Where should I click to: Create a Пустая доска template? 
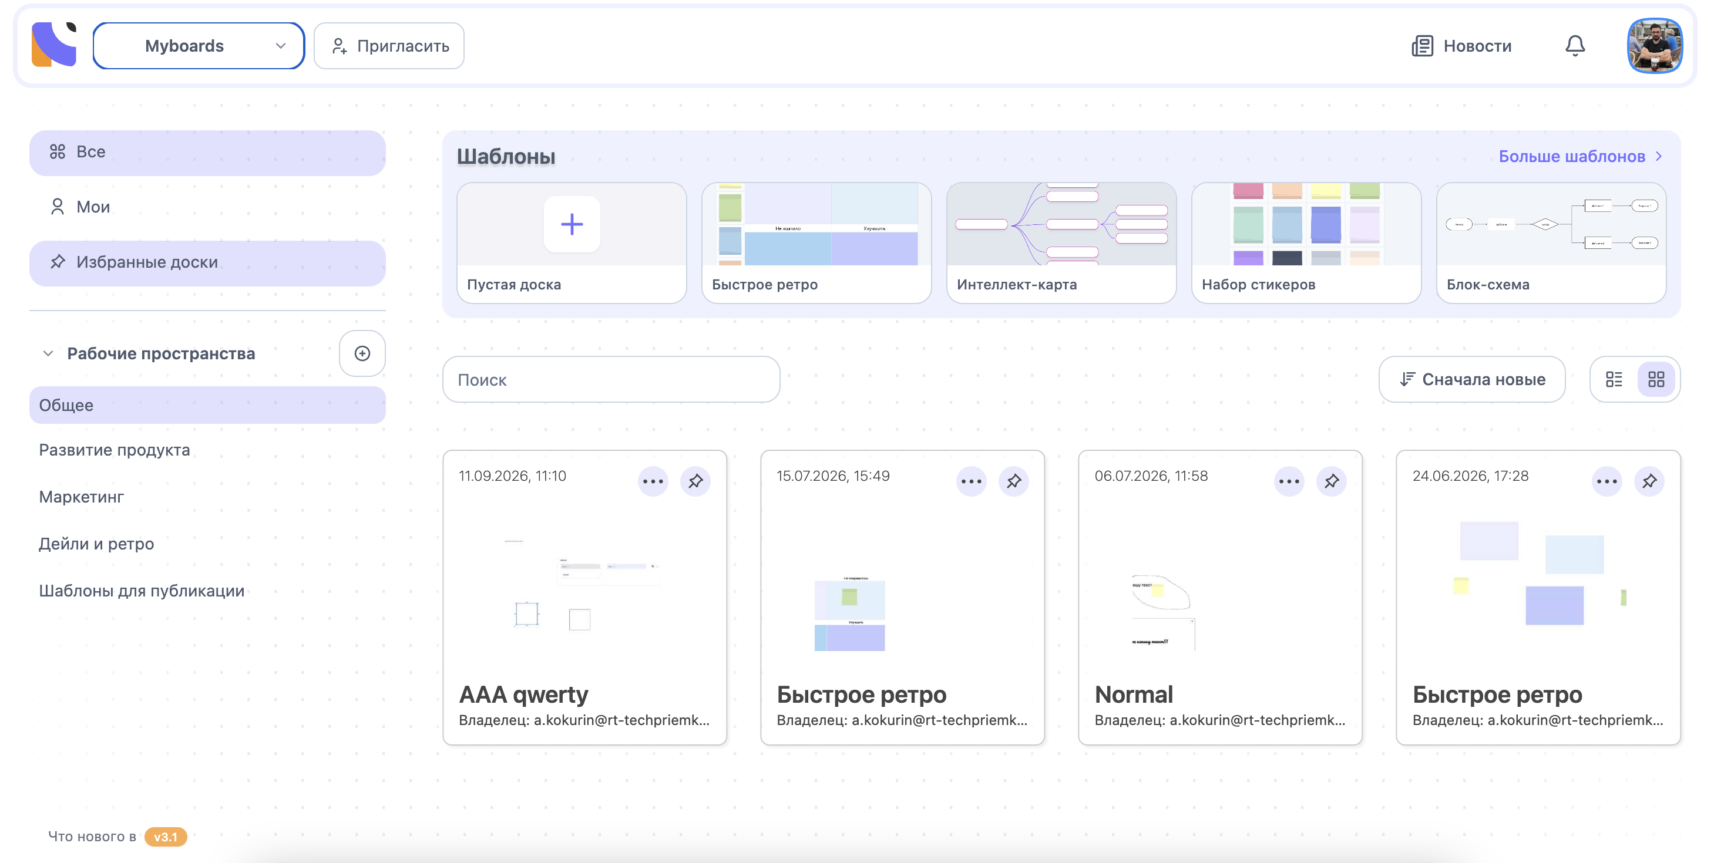(572, 242)
